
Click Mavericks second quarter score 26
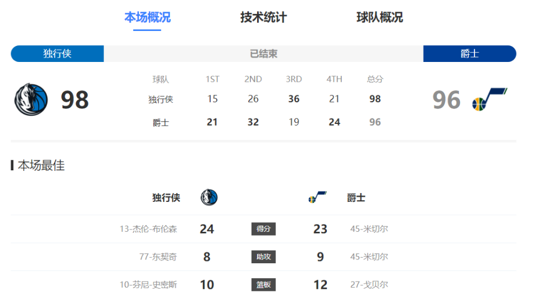pos(253,99)
